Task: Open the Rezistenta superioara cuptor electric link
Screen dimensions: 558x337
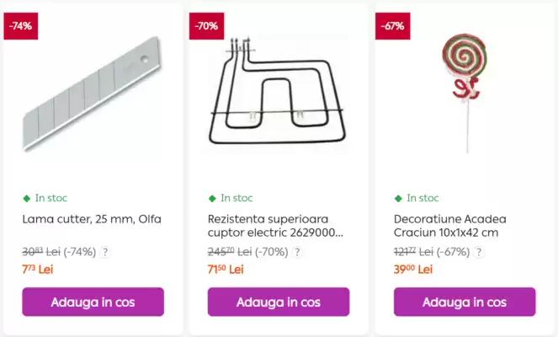Action: (276, 225)
